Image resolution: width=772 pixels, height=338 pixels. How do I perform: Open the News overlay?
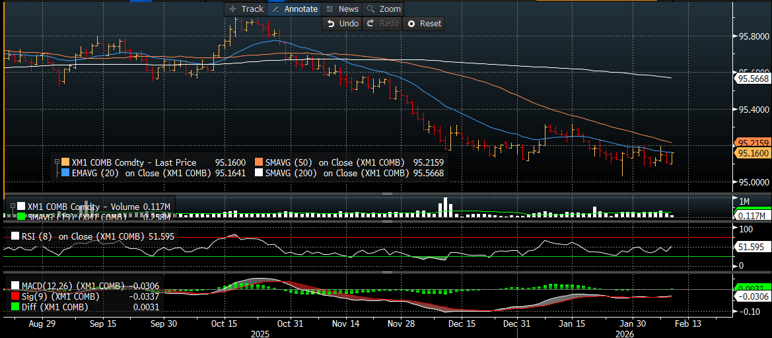pyautogui.click(x=342, y=9)
